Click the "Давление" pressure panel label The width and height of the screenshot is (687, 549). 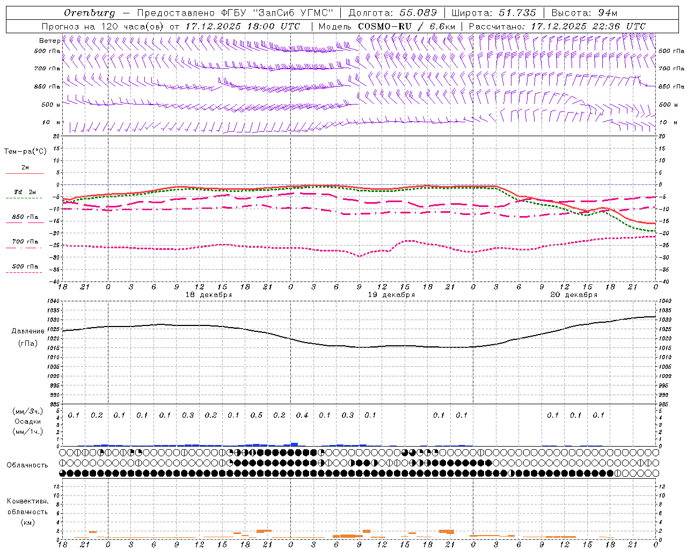pos(28,331)
